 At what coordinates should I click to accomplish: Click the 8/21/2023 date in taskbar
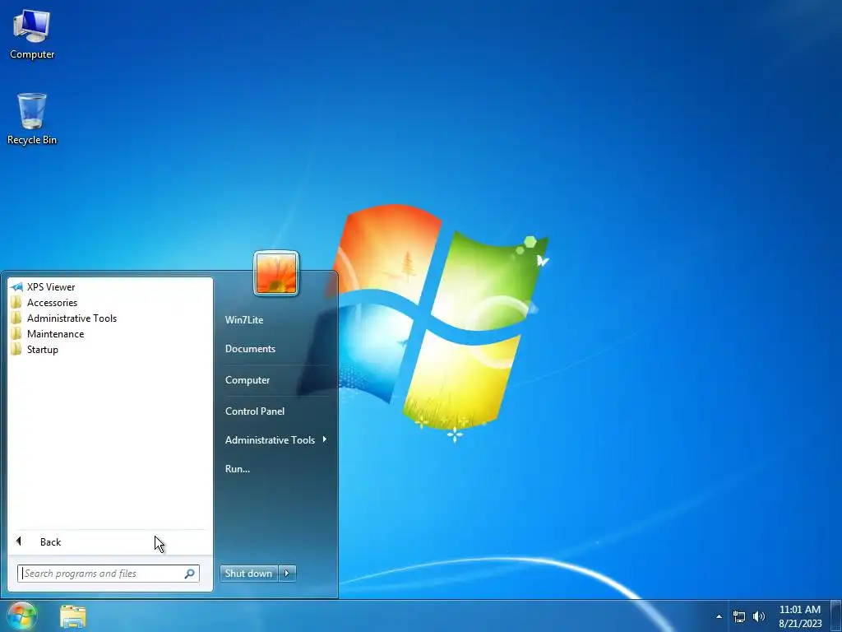coord(800,624)
